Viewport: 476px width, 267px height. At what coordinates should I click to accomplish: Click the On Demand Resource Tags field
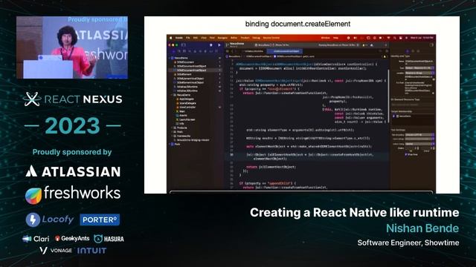[413, 105]
